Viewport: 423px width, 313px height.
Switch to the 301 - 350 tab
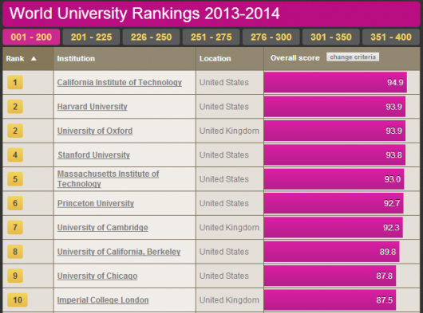pyautogui.click(x=331, y=37)
